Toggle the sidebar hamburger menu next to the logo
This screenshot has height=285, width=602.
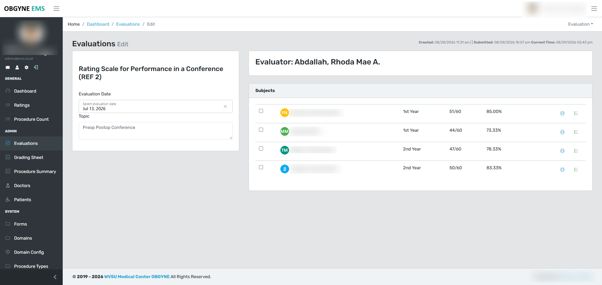[56, 9]
